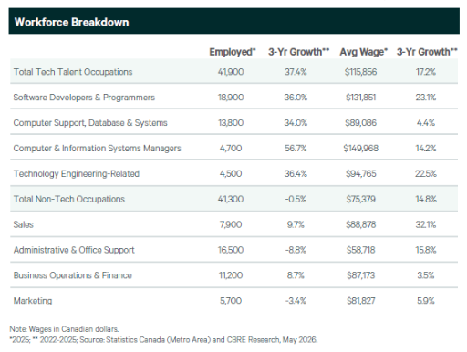Select Business Operations & Finance label
This screenshot has width=467, height=352.
[73, 275]
